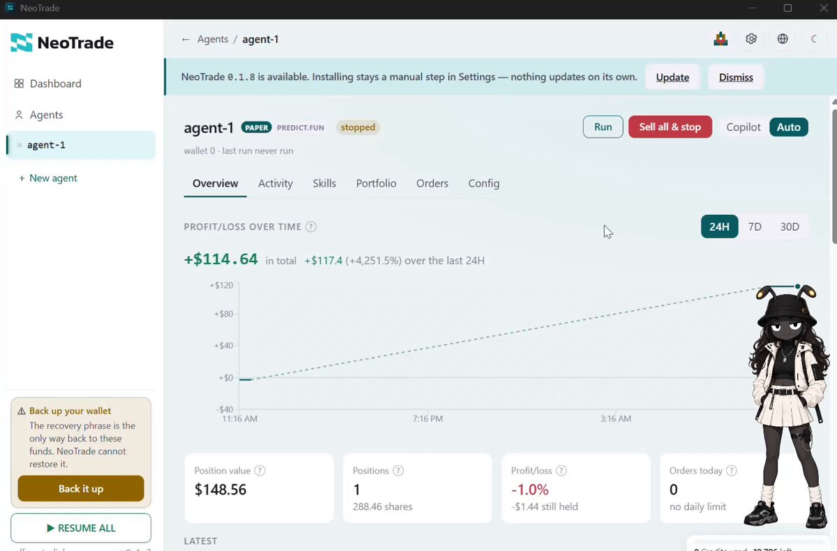
Task: Open the Dashboard grid icon
Action: [x=19, y=84]
